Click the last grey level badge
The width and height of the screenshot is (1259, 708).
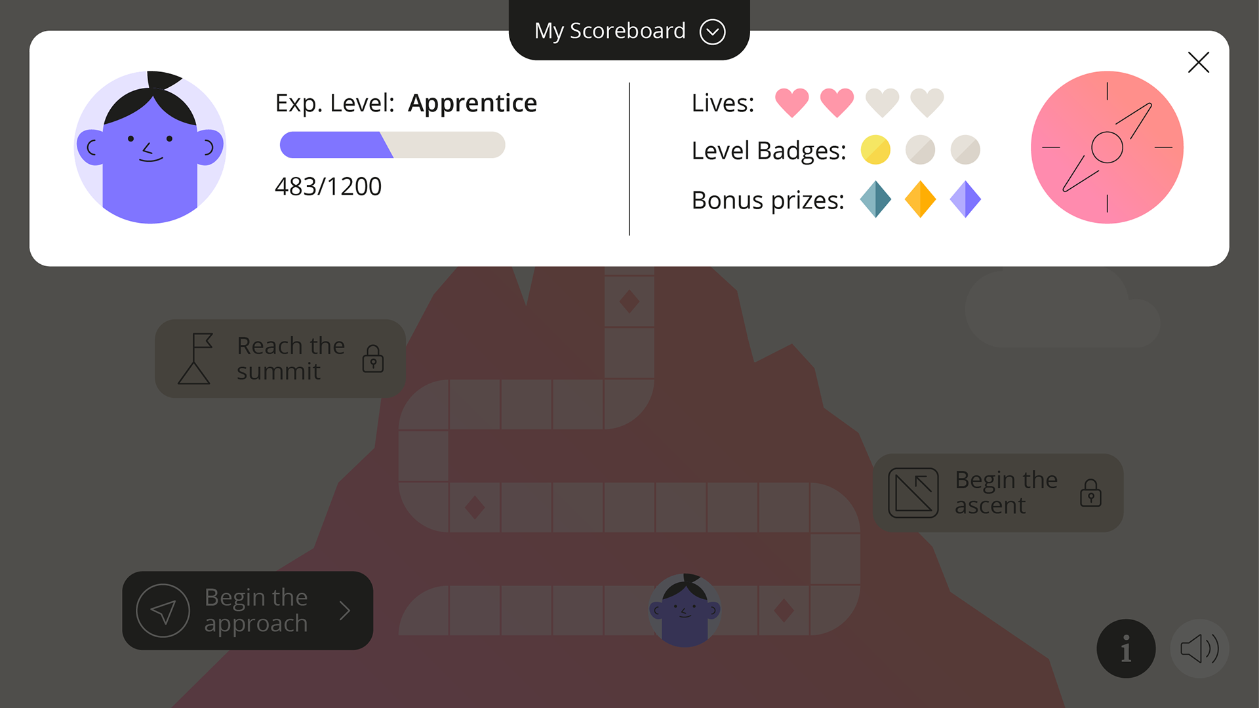(965, 150)
